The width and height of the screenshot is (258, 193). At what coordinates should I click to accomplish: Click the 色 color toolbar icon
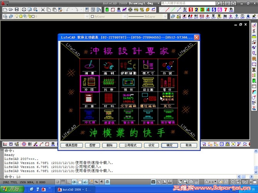pos(231,10)
